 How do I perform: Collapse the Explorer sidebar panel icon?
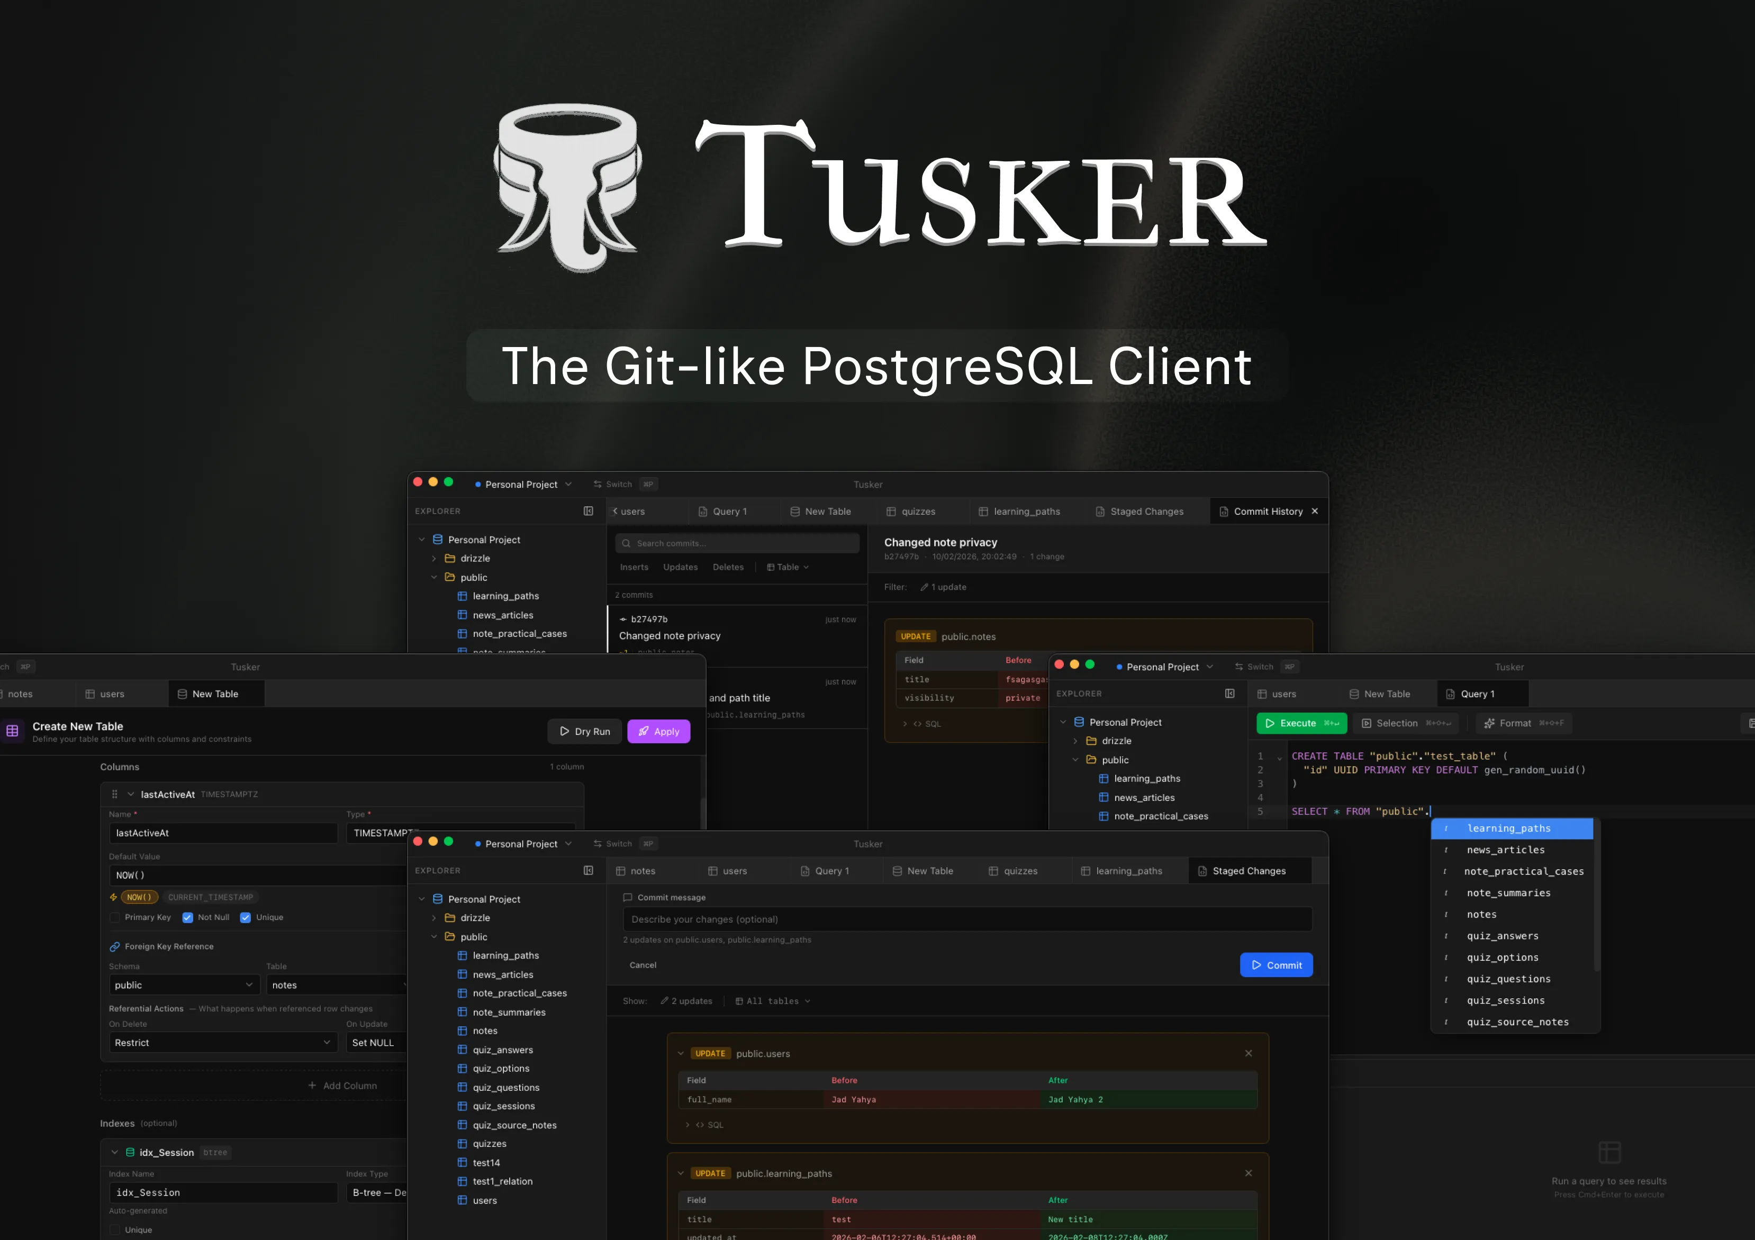click(589, 510)
